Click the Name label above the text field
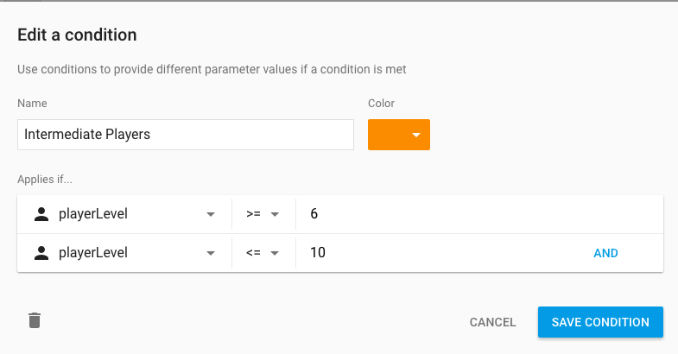This screenshot has width=678, height=354. tap(32, 104)
